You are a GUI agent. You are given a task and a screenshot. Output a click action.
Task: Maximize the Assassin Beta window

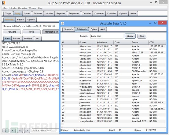pos(155,23)
